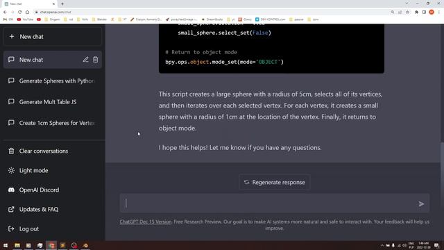Viewport: 444px width, 250px height.
Task: Open the YouTube bookmark
Action: [x=25, y=19]
